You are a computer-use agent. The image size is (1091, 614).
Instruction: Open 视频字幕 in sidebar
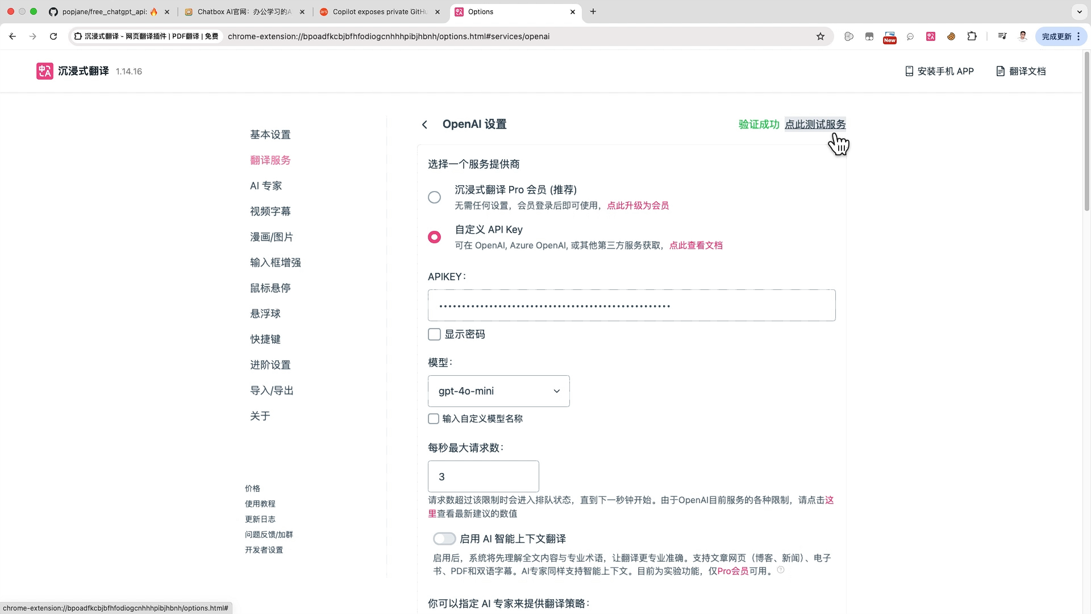click(x=270, y=211)
